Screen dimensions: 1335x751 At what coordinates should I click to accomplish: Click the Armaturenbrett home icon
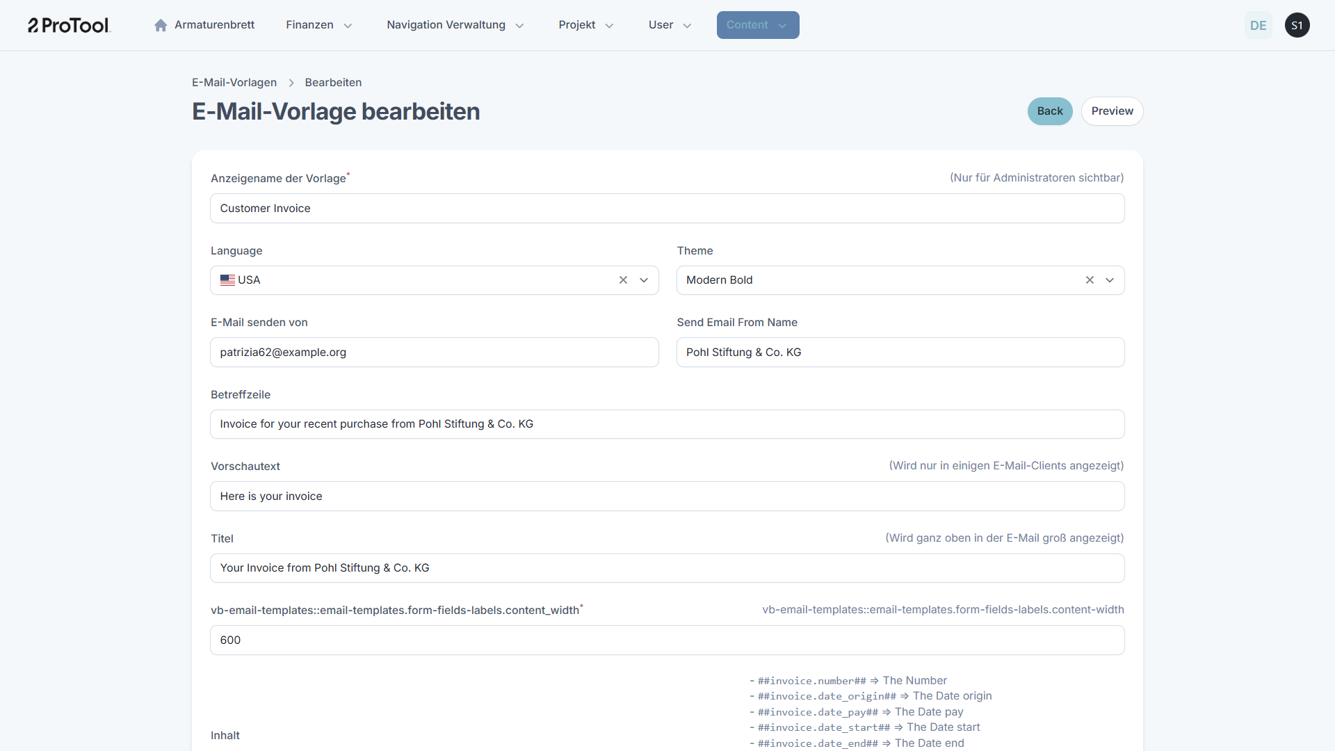[161, 25]
